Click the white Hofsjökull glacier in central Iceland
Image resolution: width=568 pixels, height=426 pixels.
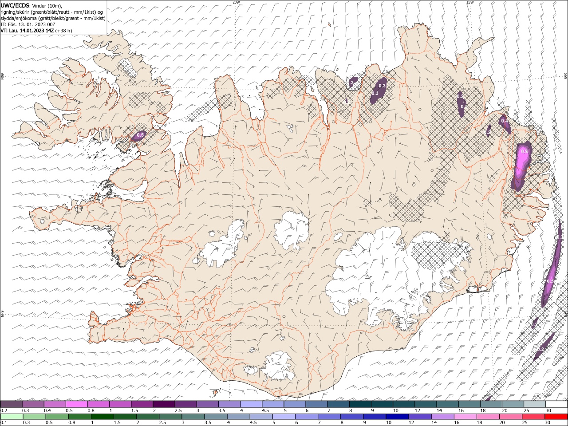click(x=292, y=231)
